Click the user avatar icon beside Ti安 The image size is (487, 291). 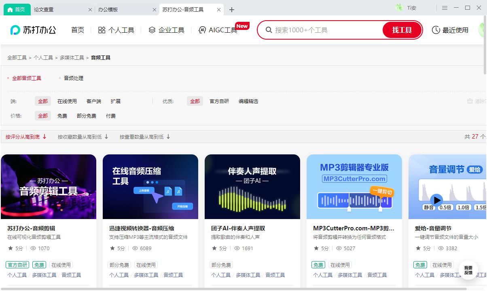click(x=400, y=8)
